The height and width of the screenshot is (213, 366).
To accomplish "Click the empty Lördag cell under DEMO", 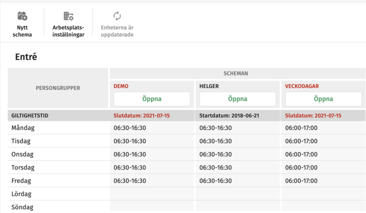I will tap(152, 194).
